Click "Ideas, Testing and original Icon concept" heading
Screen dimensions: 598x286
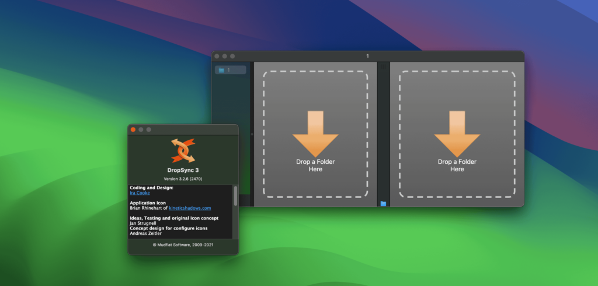pyautogui.click(x=174, y=218)
